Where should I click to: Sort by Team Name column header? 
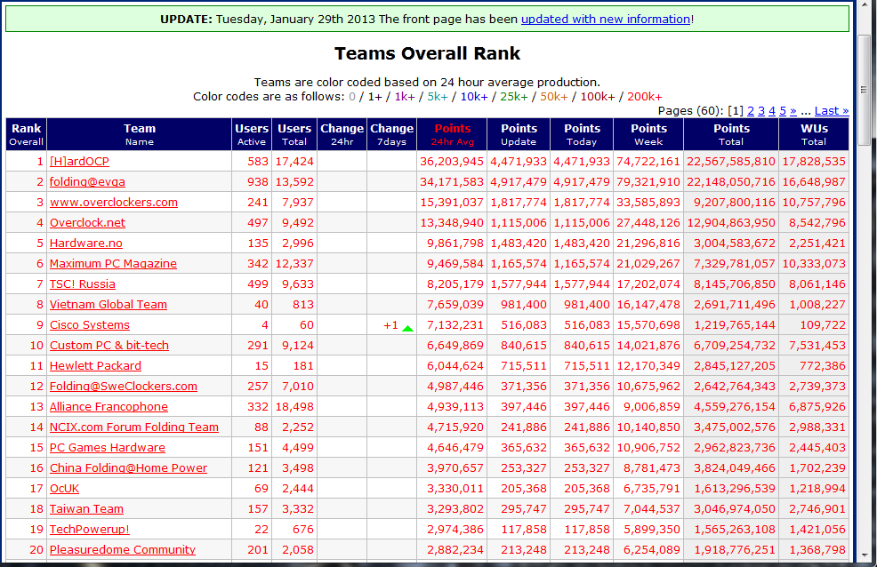point(140,134)
